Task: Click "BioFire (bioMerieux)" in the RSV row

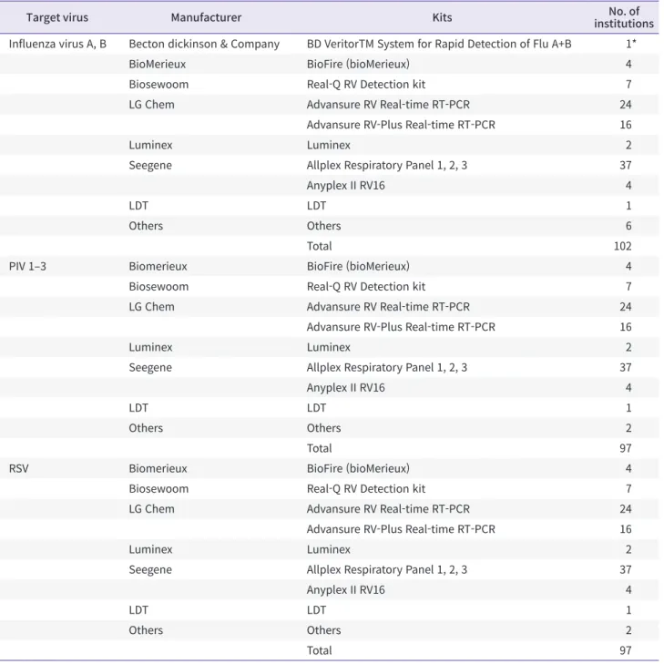Action: click(x=358, y=469)
